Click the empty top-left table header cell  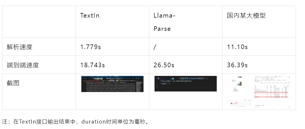39,22
